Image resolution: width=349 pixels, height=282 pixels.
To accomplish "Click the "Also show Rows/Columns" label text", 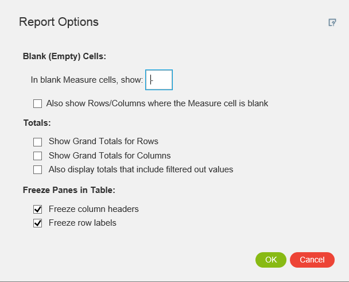I will (x=158, y=104).
